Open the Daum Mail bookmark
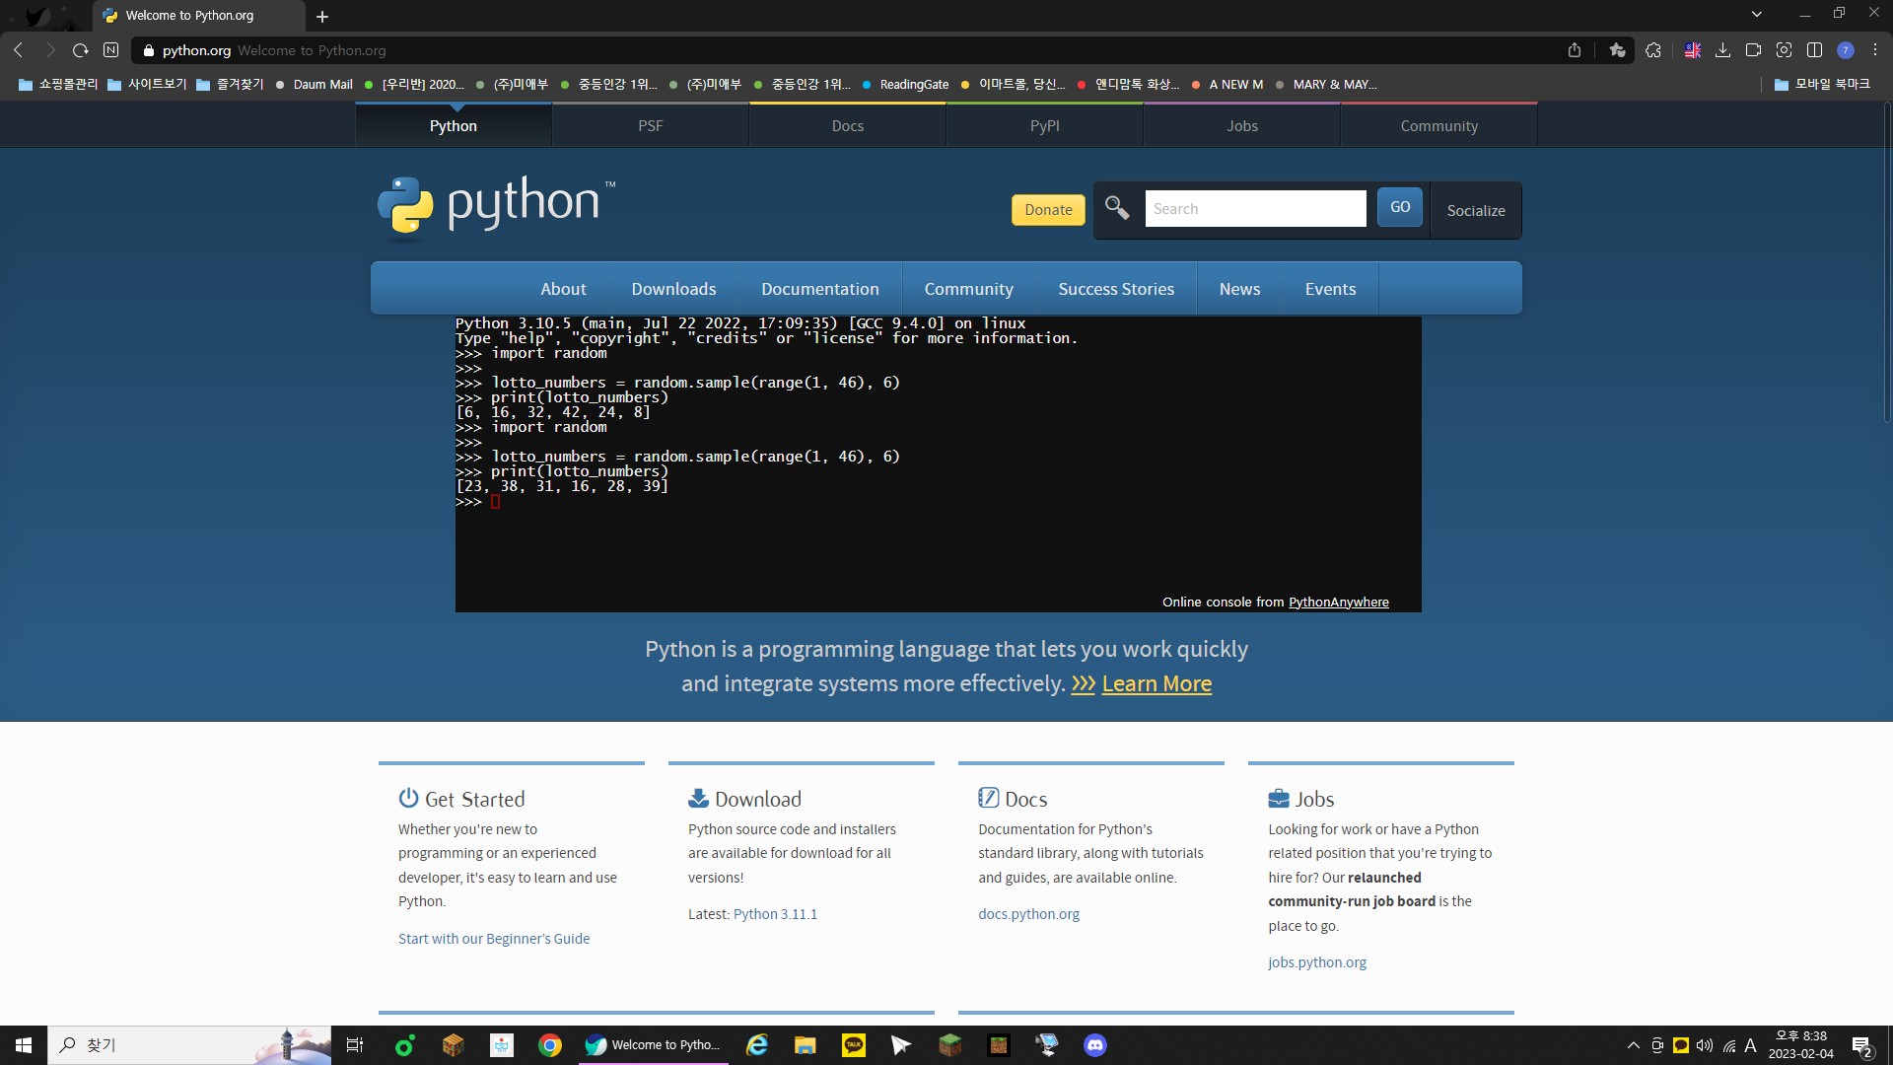Viewport: 1893px width, 1065px height. point(314,85)
